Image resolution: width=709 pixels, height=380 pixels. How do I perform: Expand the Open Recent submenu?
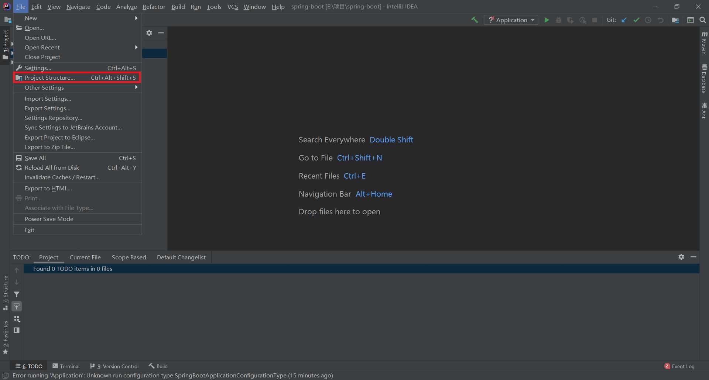coord(78,47)
